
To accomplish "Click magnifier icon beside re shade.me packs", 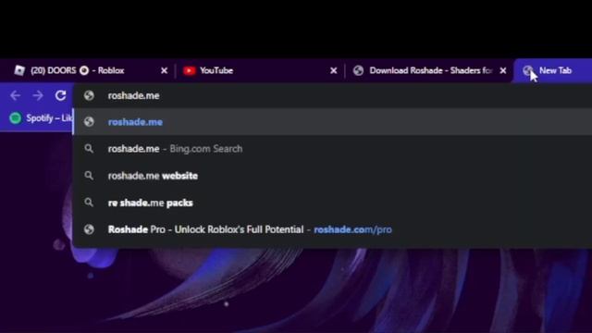I will coord(89,203).
